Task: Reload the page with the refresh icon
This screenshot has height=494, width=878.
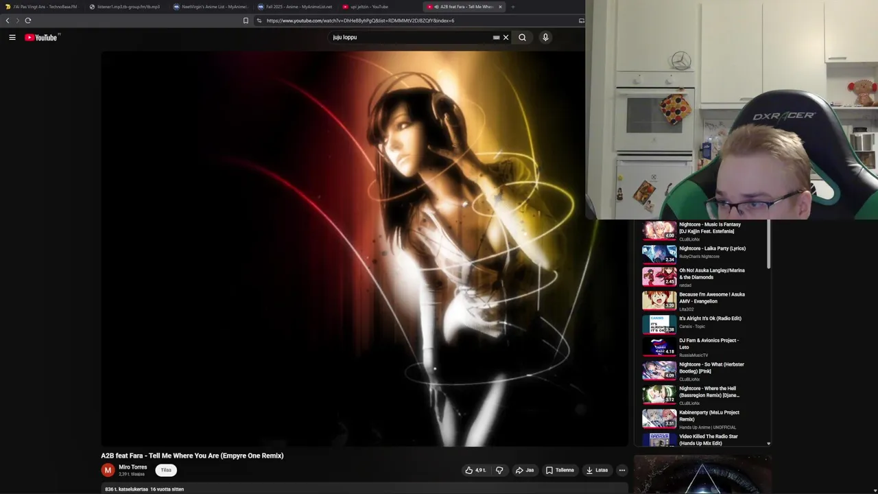Action: [x=28, y=21]
